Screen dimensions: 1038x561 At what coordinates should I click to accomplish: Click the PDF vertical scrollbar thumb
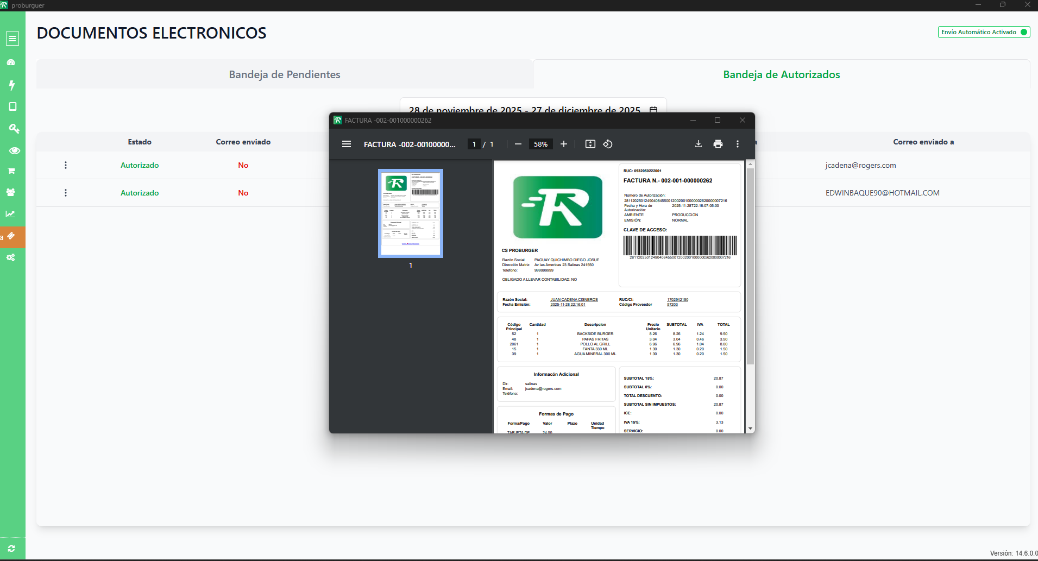(x=751, y=266)
